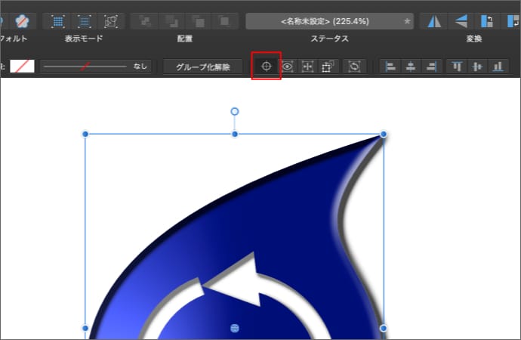The height and width of the screenshot is (340, 521).
Task: Enable the transform origin crosshair button
Action: click(x=266, y=66)
